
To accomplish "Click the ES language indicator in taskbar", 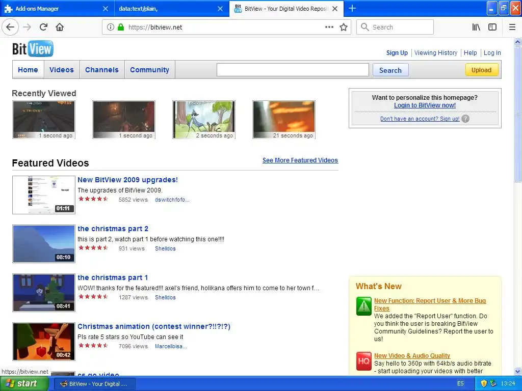I will (460, 383).
